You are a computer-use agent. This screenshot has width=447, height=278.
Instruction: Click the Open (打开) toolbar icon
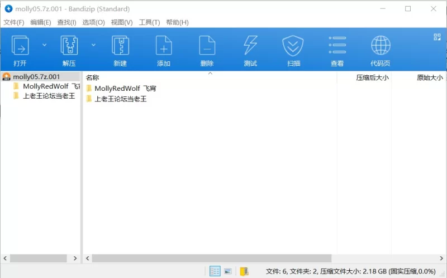point(20,46)
